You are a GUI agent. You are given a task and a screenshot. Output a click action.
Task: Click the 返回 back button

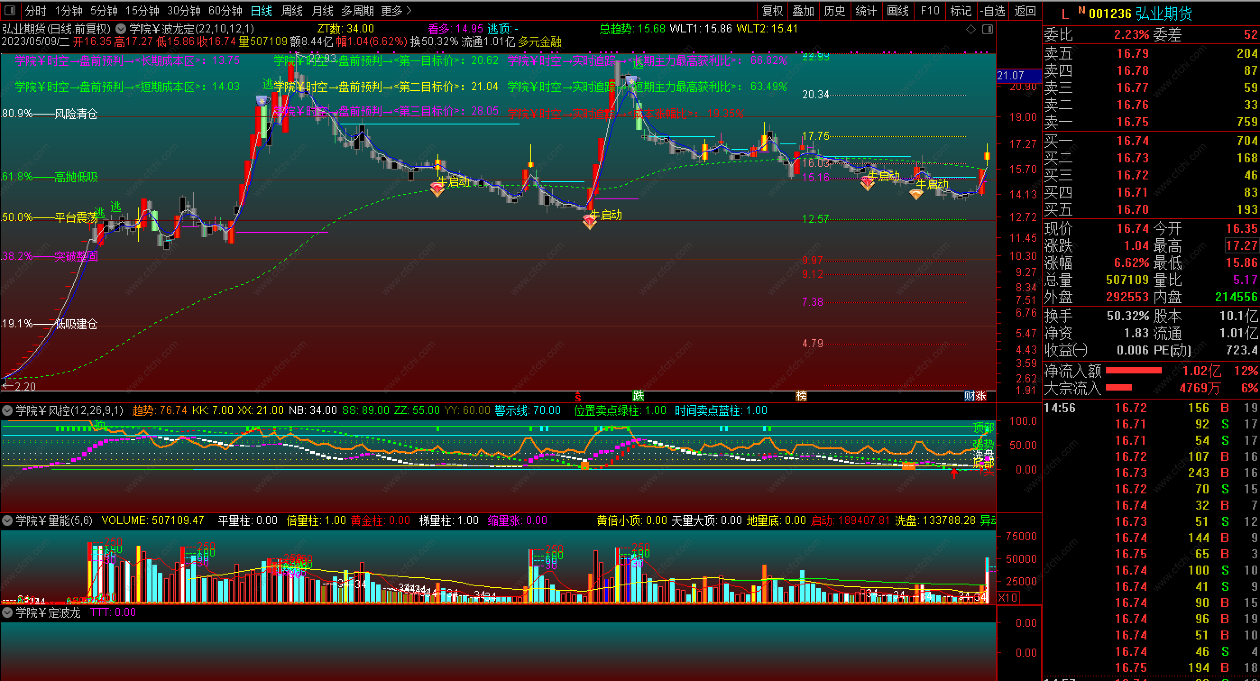[x=1025, y=11]
